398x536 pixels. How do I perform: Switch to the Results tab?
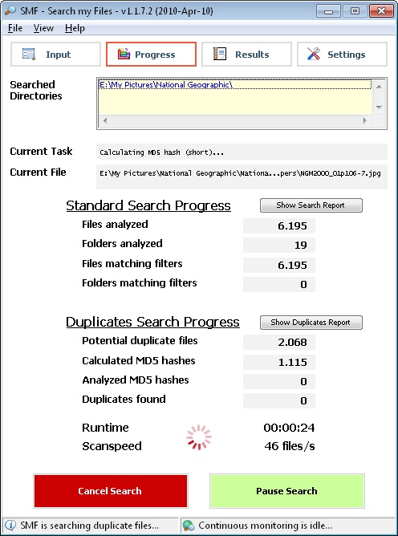coord(246,54)
